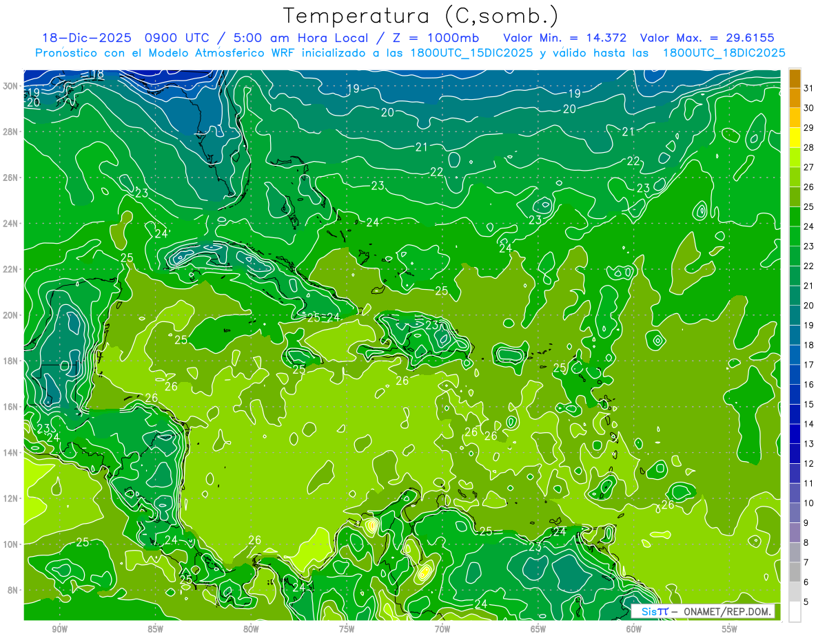This screenshot has width=827, height=638.
Task: Click the 18N latitude axis label
Action: tap(10, 361)
